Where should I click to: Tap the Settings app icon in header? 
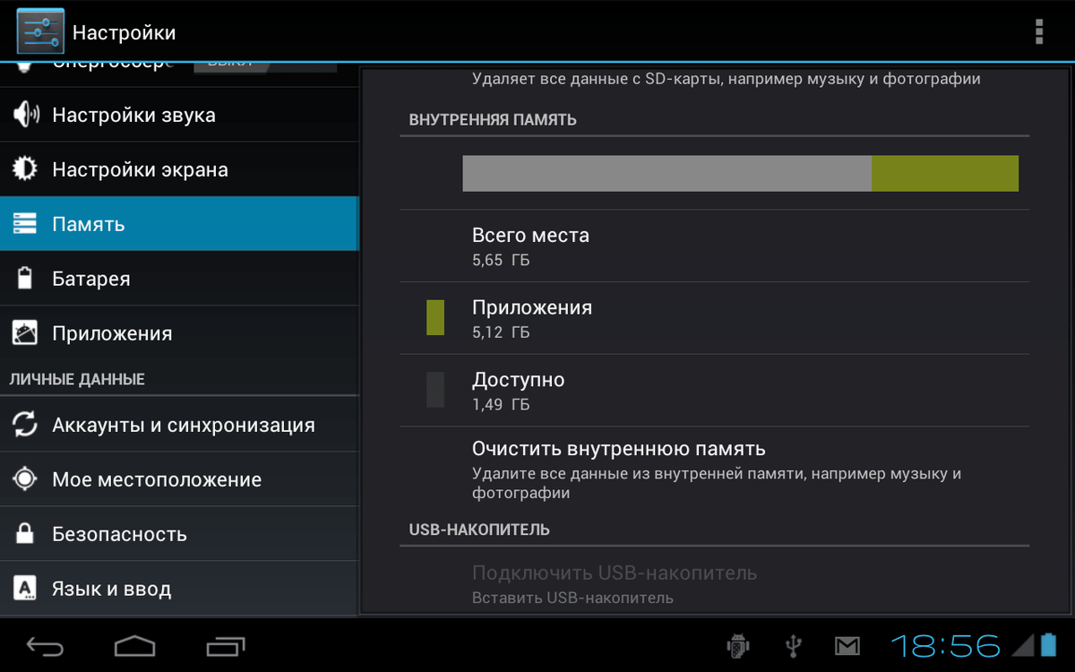tap(40, 31)
